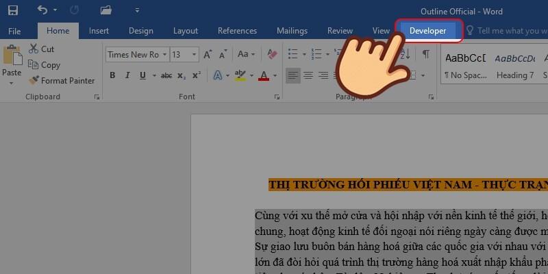The image size is (548, 274).
Task: Click the line starting 'chung, hoạt động kinh tế'
Action: 401,232
